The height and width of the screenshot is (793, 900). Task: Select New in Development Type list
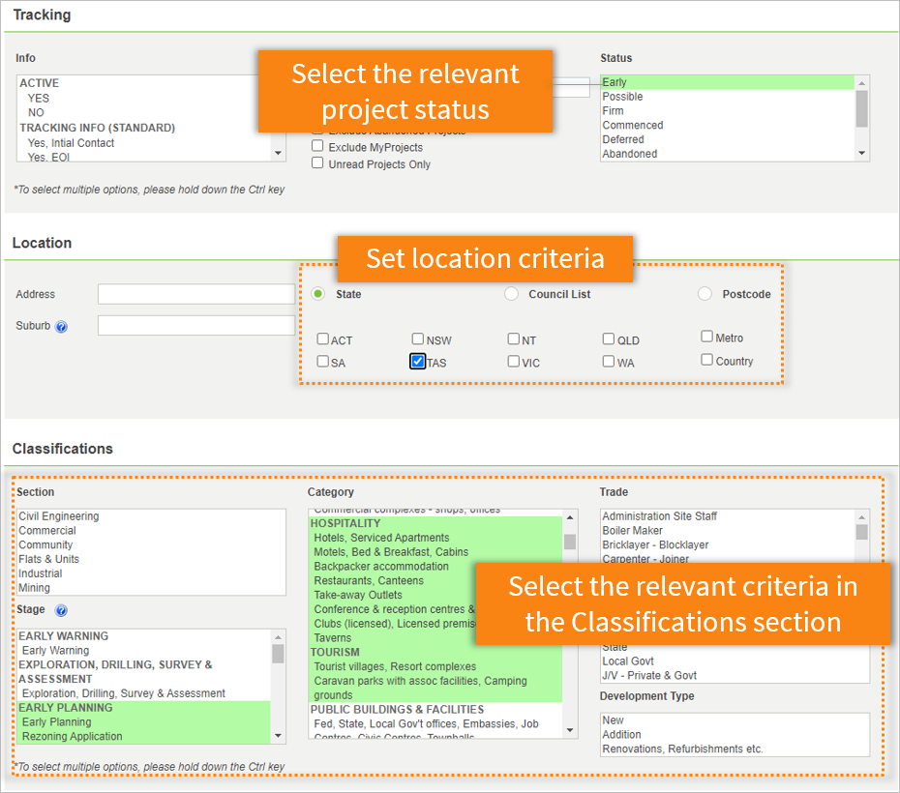coord(735,720)
